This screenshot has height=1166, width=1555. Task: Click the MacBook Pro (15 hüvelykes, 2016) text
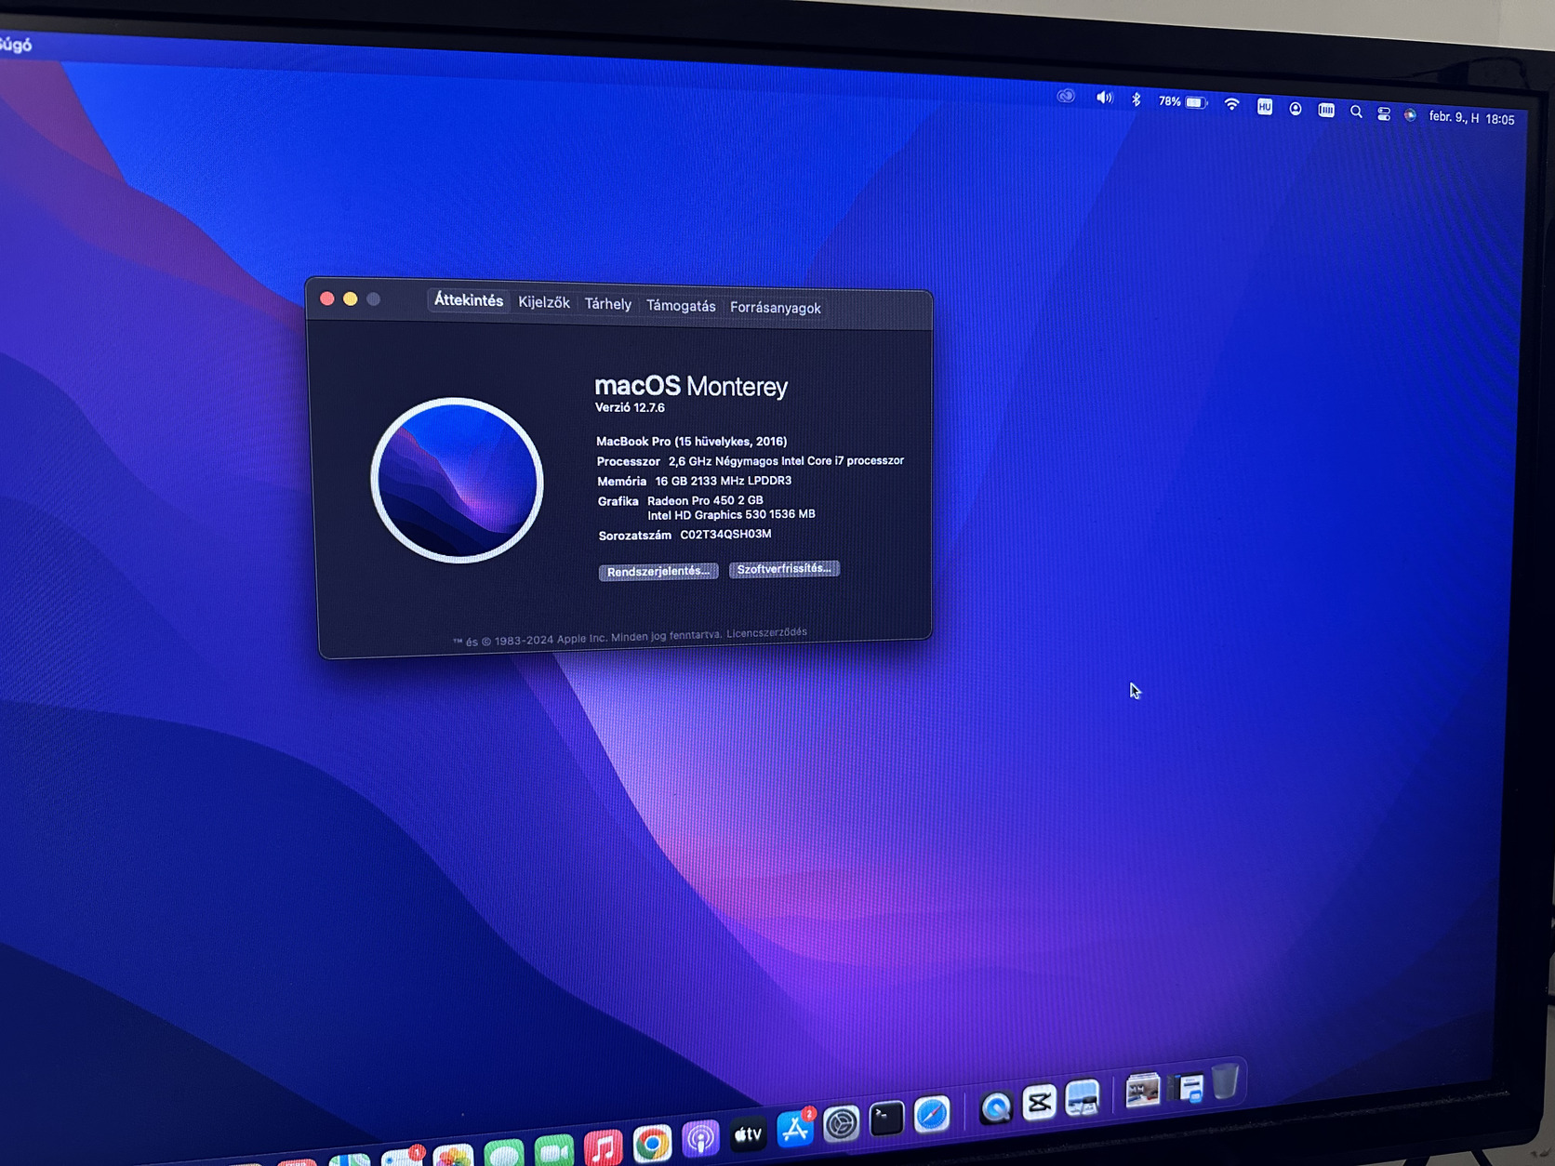(x=691, y=442)
